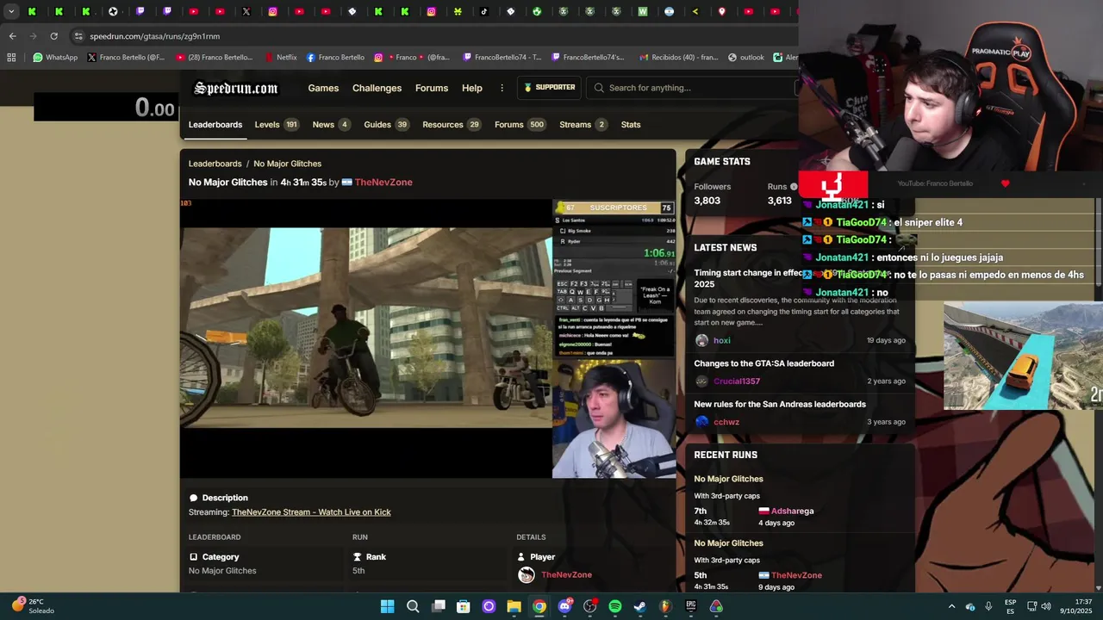Viewport: 1103px width, 620px height.
Task: Click the browser Reload button
Action: pyautogui.click(x=53, y=36)
